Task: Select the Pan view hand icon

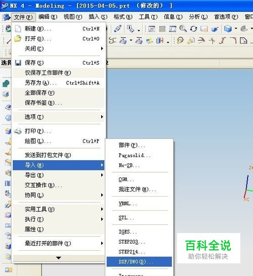Action: coord(204,29)
